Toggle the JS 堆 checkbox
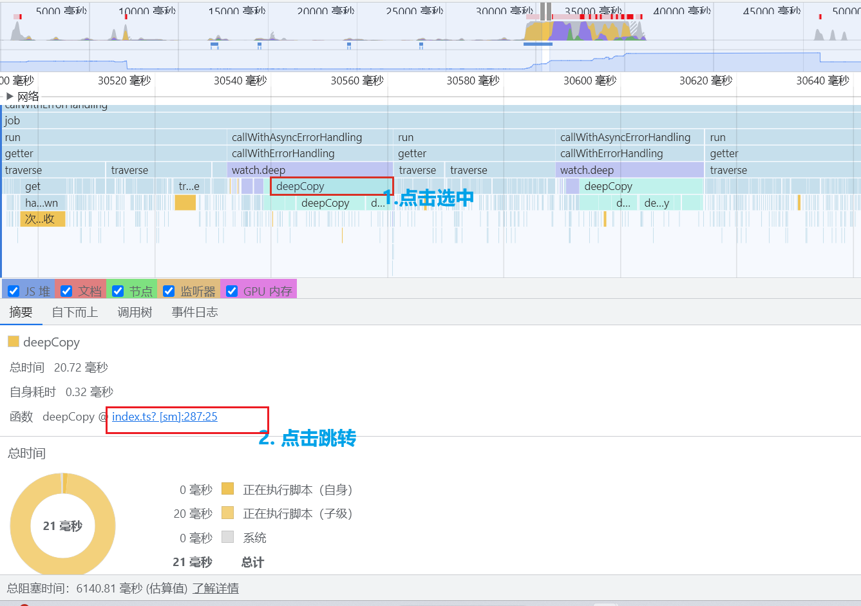Image resolution: width=861 pixels, height=606 pixels. tap(14, 291)
